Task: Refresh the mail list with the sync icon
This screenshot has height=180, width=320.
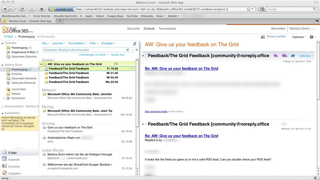Action: [x=135, y=44]
